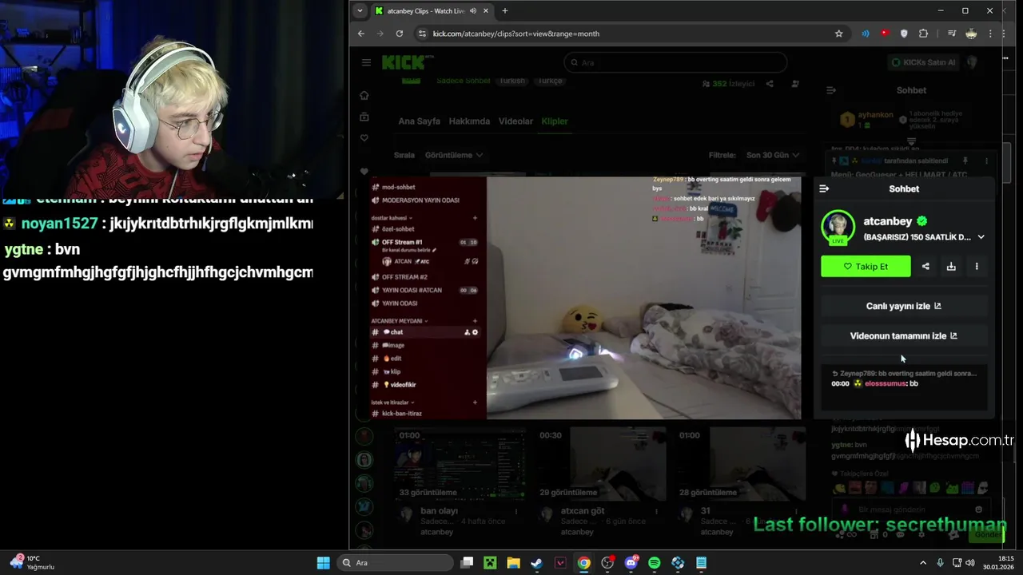Open File Explorer from the taskbar
Image resolution: width=1023 pixels, height=575 pixels.
point(513,563)
